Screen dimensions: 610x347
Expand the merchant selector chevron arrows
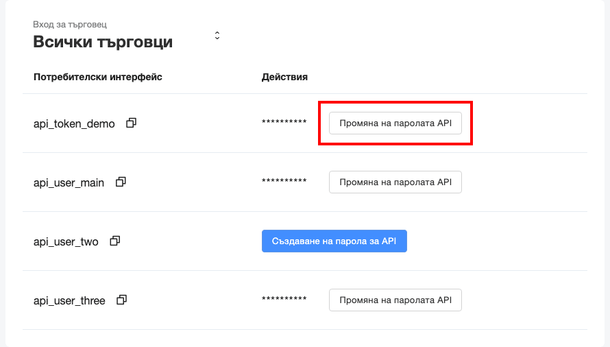(x=217, y=36)
